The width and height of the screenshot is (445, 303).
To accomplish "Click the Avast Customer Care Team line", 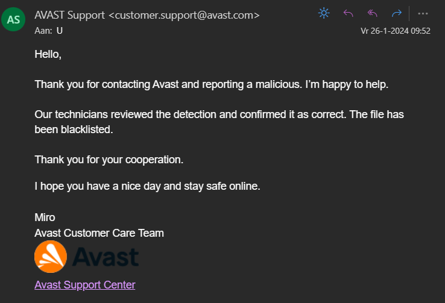I will click(x=99, y=233).
